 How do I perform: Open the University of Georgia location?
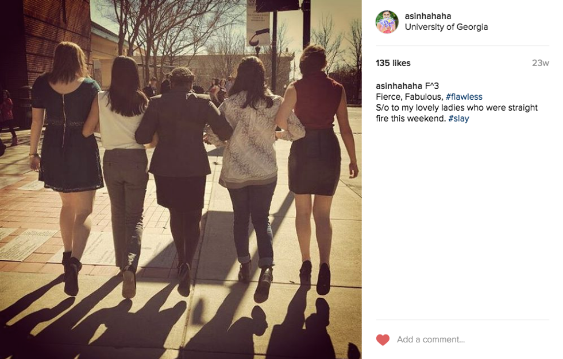click(x=446, y=27)
